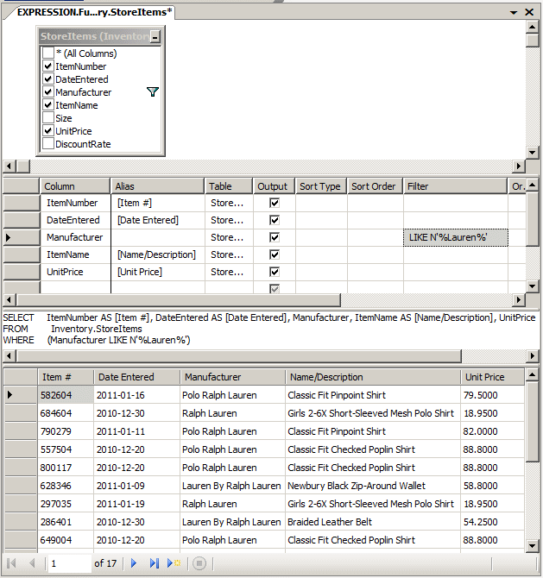
Task: Open the active files dropdown arrow
Action: coord(514,13)
